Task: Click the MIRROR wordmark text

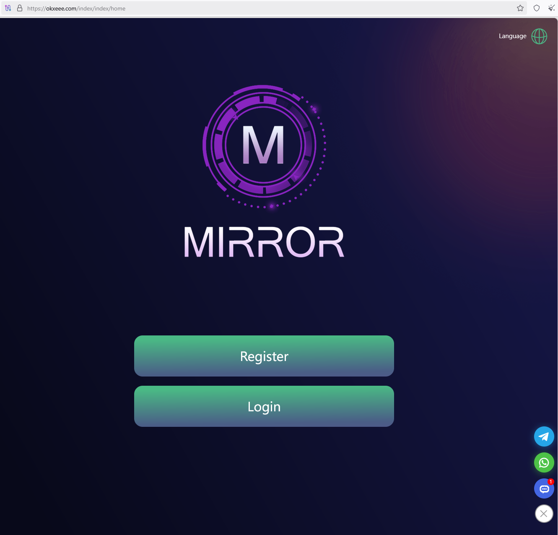Action: [x=264, y=242]
